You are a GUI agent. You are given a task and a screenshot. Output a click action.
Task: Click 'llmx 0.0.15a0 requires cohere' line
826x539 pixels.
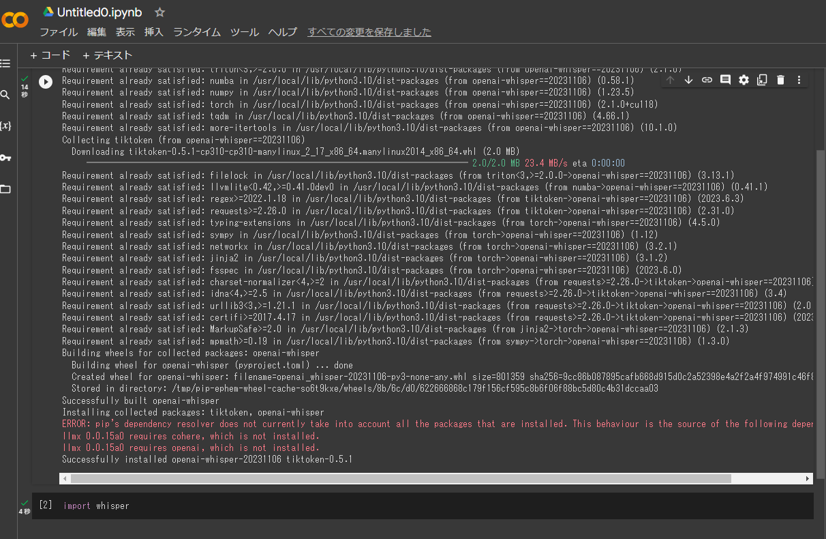(x=190, y=436)
